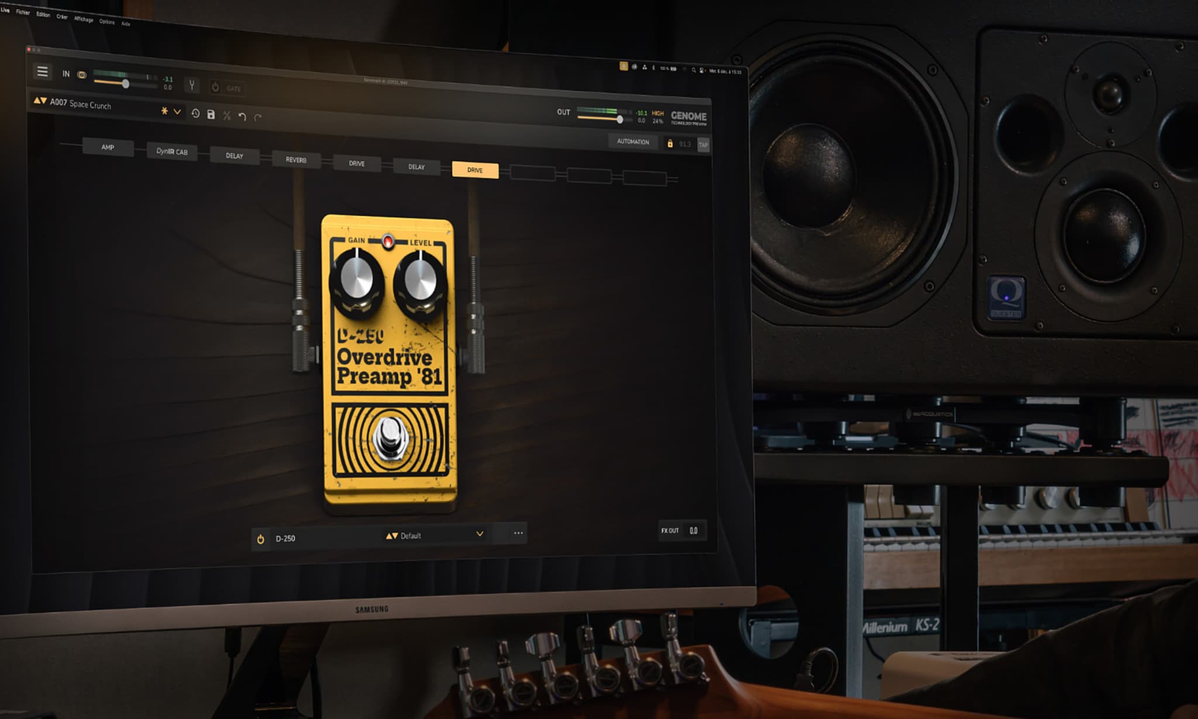Image resolution: width=1198 pixels, height=719 pixels.
Task: Select previous pedal preset arrow beside Default
Action: [388, 535]
